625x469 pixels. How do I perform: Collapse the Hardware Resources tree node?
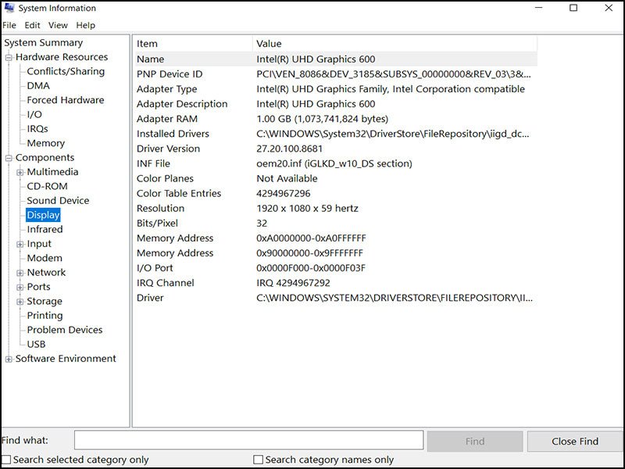pyautogui.click(x=9, y=57)
